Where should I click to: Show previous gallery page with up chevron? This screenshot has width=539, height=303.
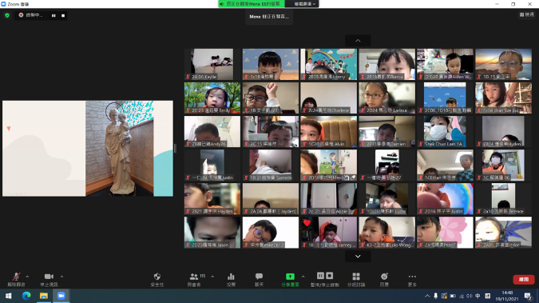click(x=358, y=41)
